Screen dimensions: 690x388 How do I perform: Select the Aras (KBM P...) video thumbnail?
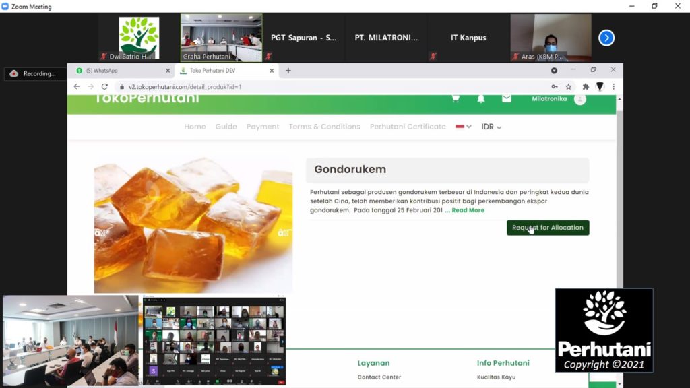551,38
